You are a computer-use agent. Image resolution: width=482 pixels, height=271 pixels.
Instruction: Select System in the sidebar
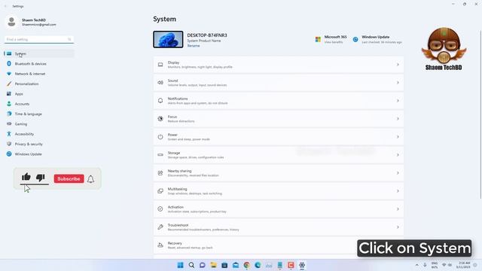39,53
